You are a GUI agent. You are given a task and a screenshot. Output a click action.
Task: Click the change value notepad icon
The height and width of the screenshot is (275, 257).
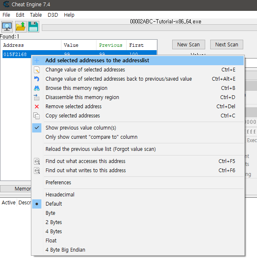[x=37, y=70]
